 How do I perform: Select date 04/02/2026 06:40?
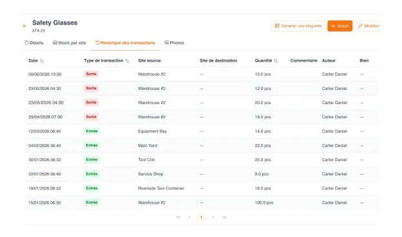point(44,145)
